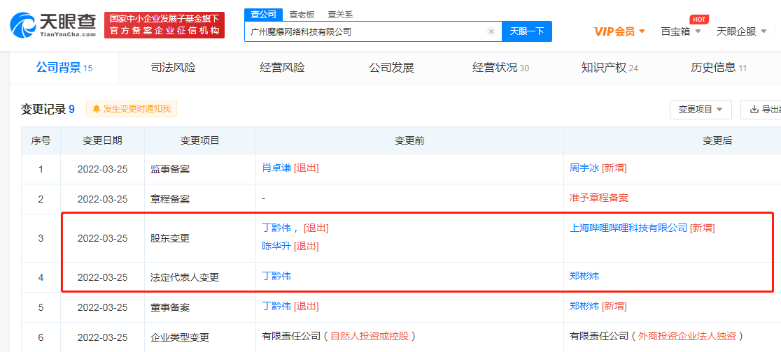Select the 查关系 search tab
Image resolution: width=781 pixels, height=352 pixels.
[x=341, y=15]
